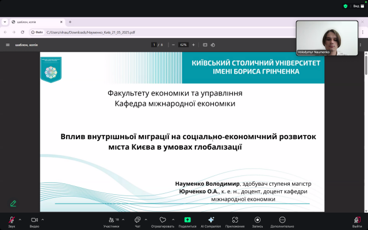Unmute microphone with the Звук button
Screen dimensions: 368x230
click(11, 220)
